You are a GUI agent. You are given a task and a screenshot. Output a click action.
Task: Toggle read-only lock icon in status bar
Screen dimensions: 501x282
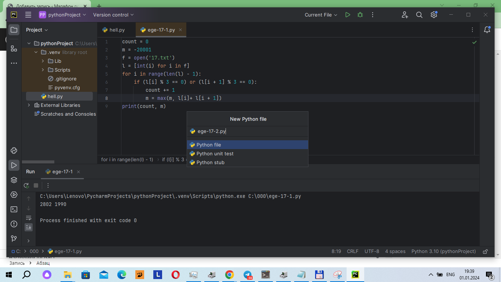pos(485,252)
